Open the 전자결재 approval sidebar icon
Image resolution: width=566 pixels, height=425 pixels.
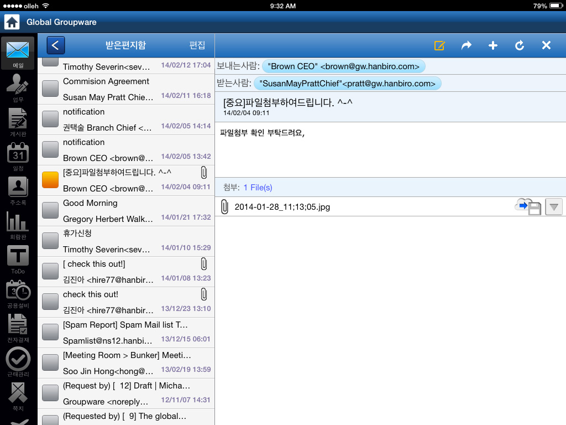18,328
